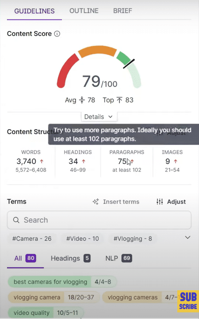199x319 pixels.
Task: Click the Terms Adjust sliders icon
Action: (x=160, y=202)
